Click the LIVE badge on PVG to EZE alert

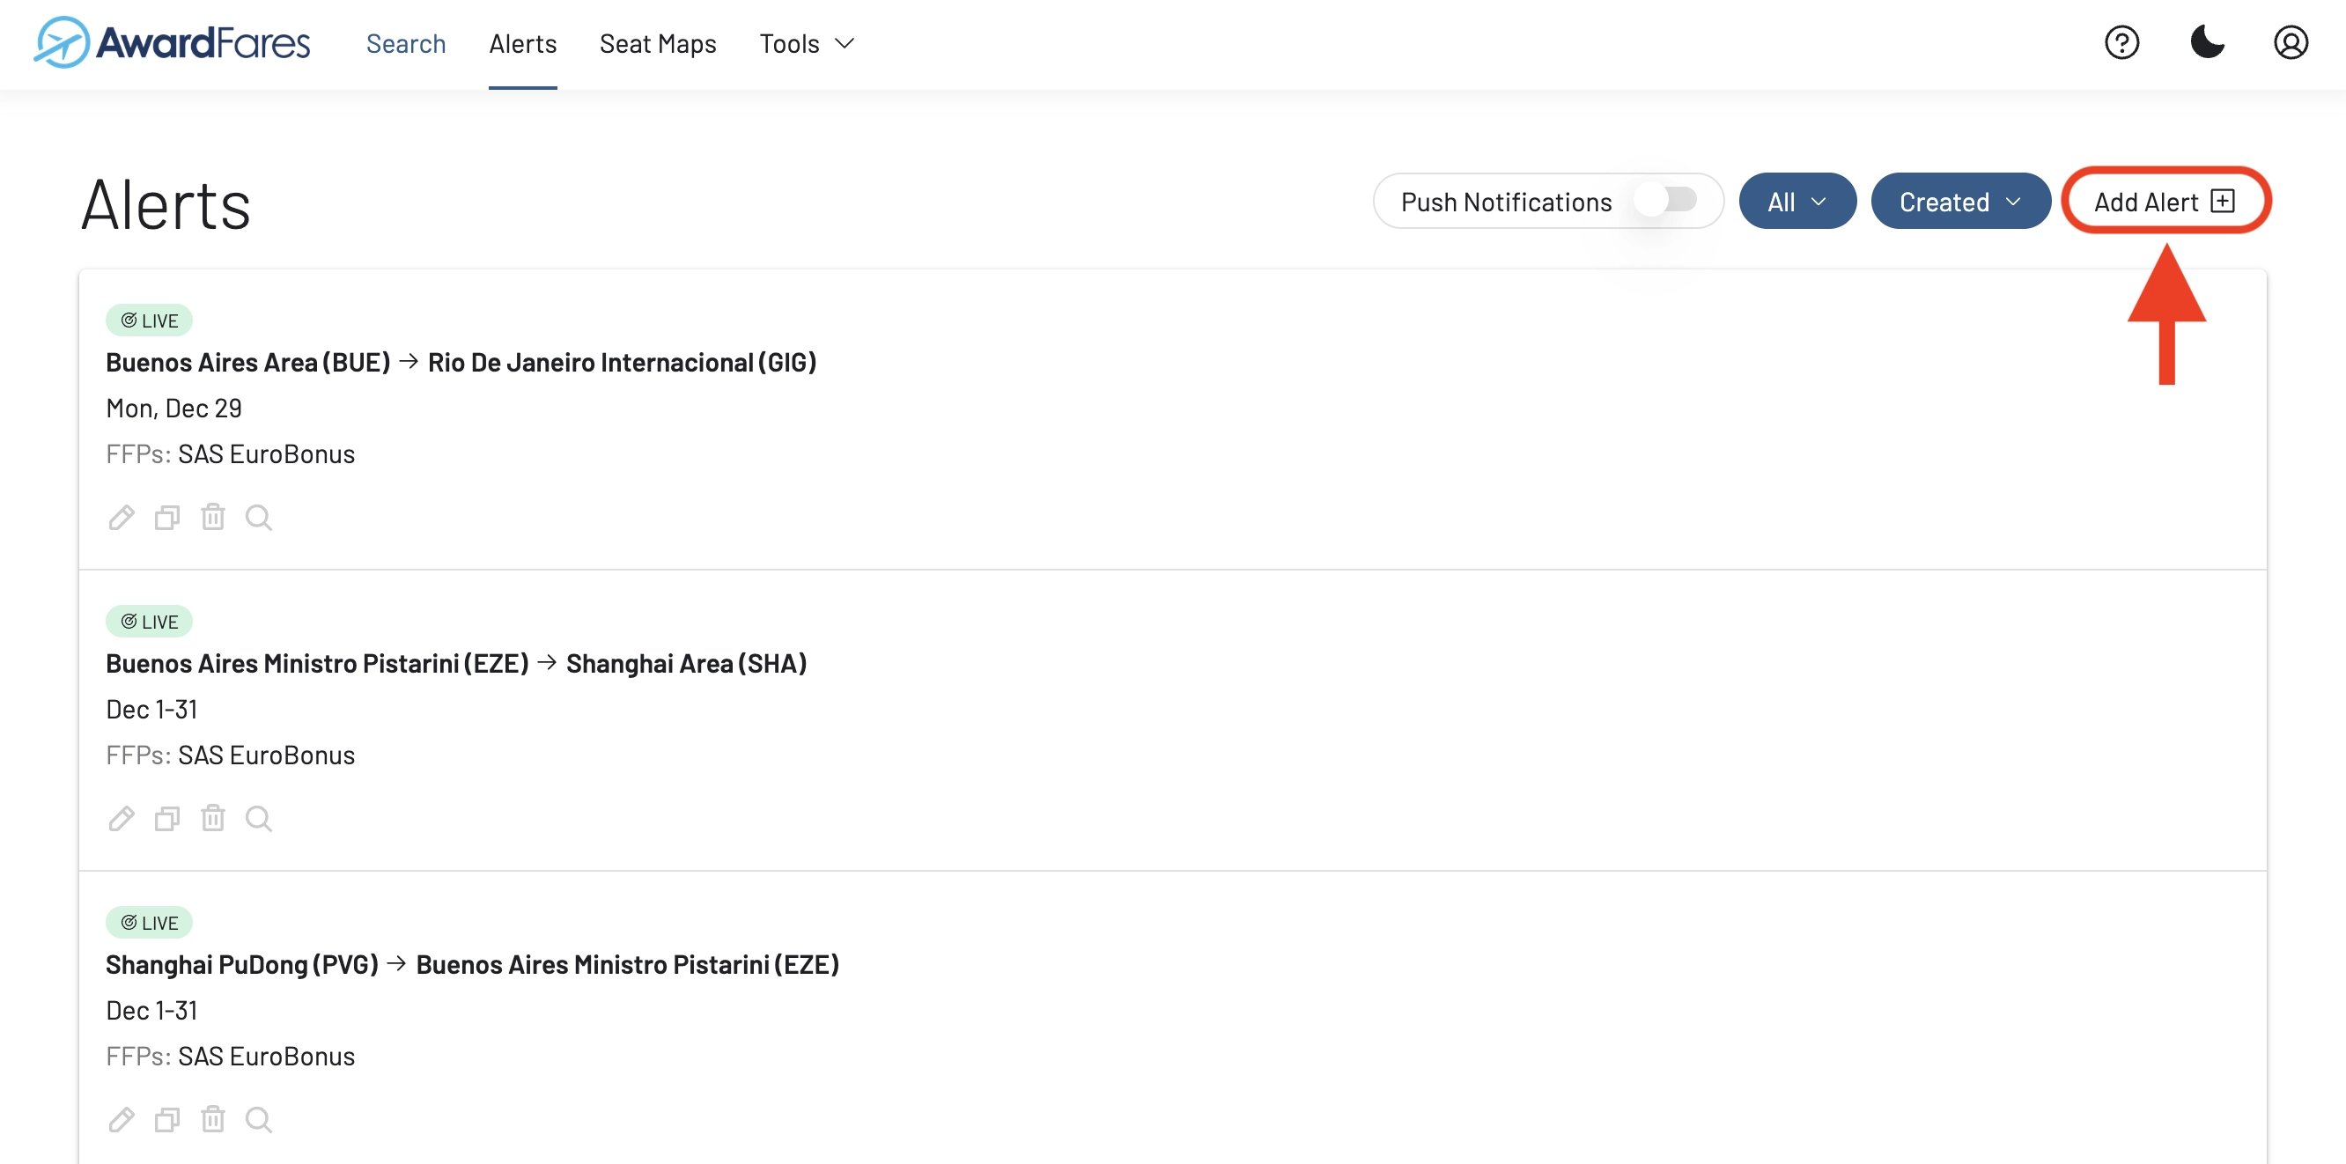[150, 923]
